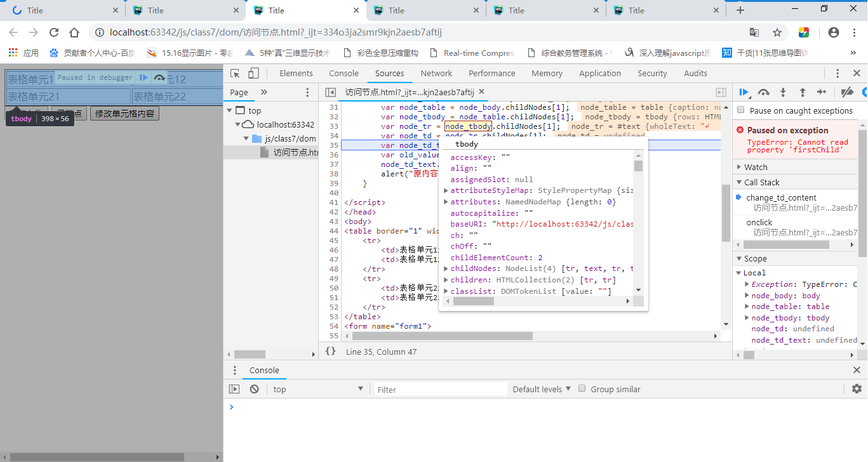Open DevTools customize menu (three dots)
The height and width of the screenshot is (462, 868).
(838, 74)
